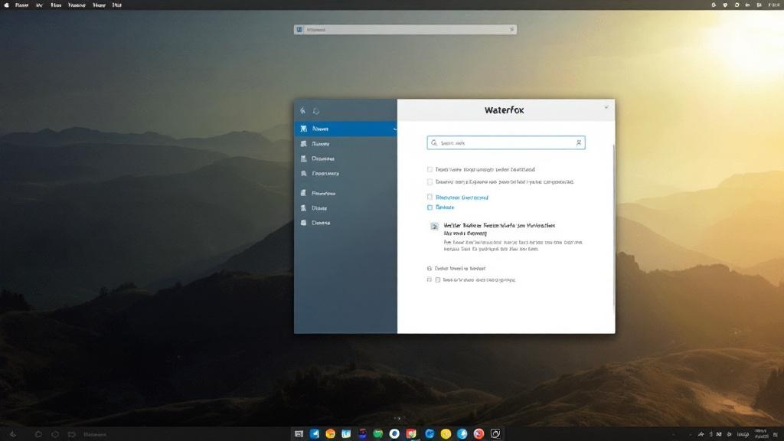Expand the chevron on the highlighted sidebar entry
Viewport: 784px width, 441px height.
396,129
